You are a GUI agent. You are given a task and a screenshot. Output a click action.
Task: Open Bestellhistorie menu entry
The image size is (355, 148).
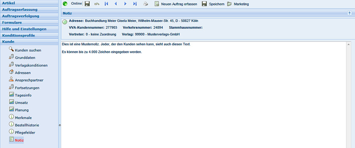click(27, 125)
